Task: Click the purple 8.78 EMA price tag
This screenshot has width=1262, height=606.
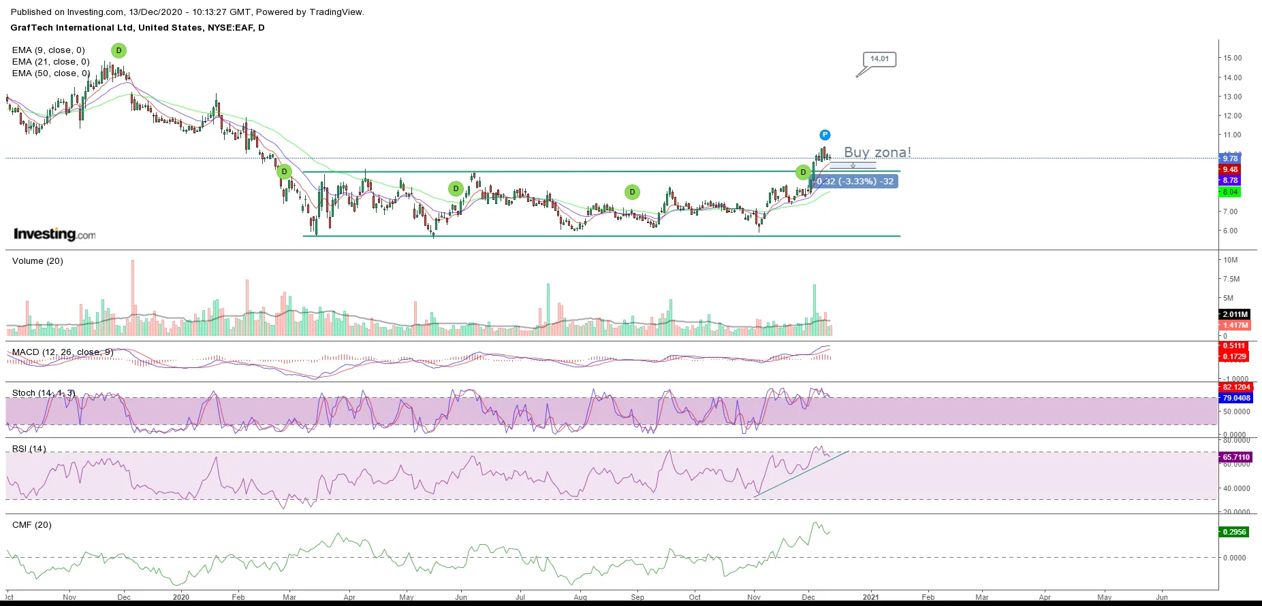Action: pyautogui.click(x=1230, y=180)
